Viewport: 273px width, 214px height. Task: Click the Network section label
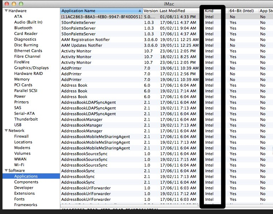pyautogui.click(x=16, y=131)
